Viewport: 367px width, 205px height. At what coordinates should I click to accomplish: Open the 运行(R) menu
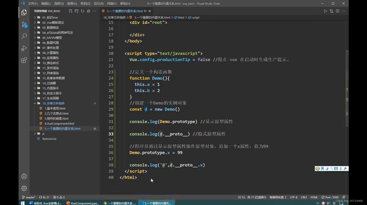click(99, 3)
